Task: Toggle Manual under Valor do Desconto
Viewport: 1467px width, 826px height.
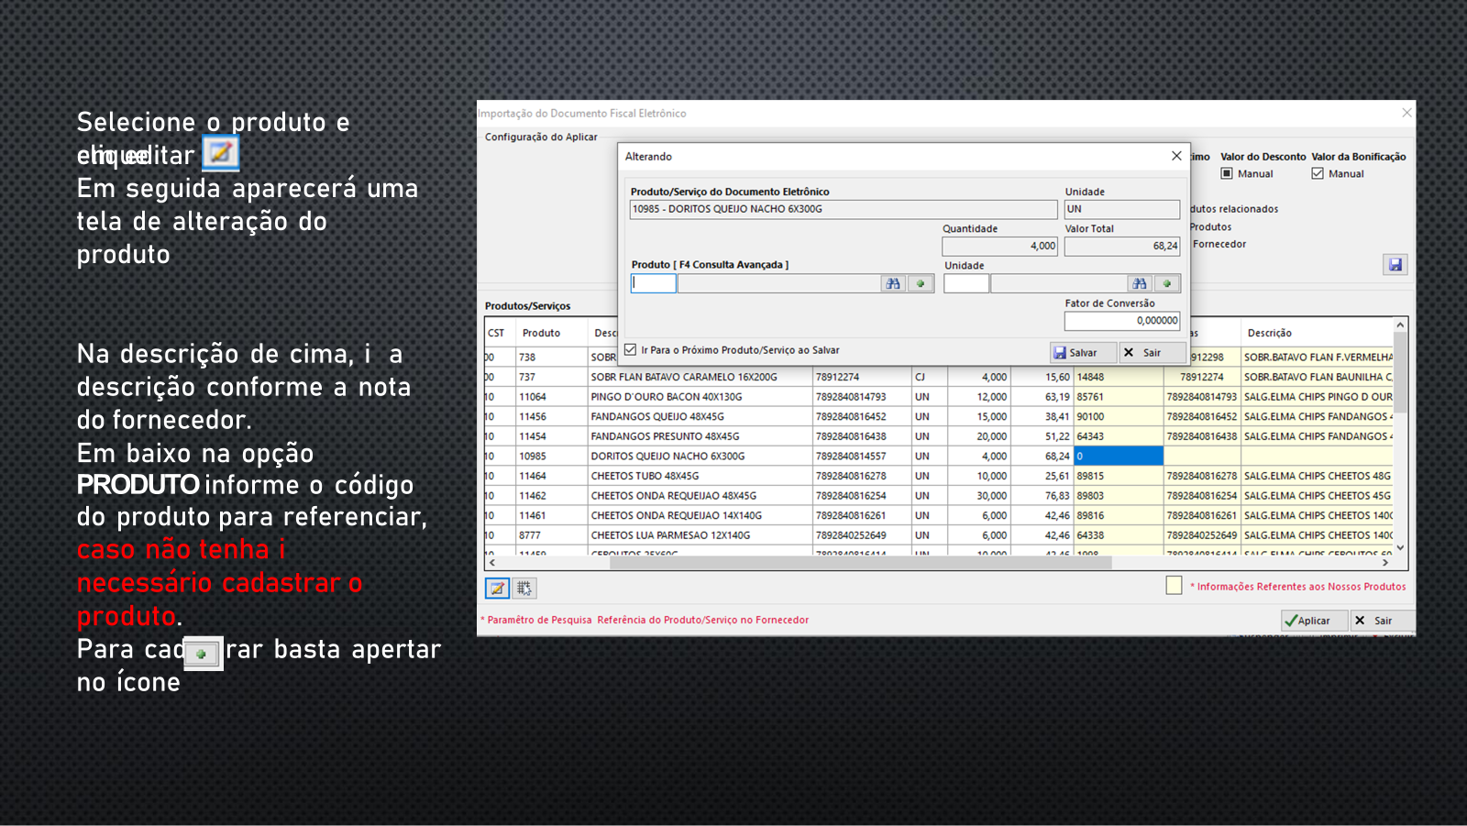Action: click(x=1227, y=174)
